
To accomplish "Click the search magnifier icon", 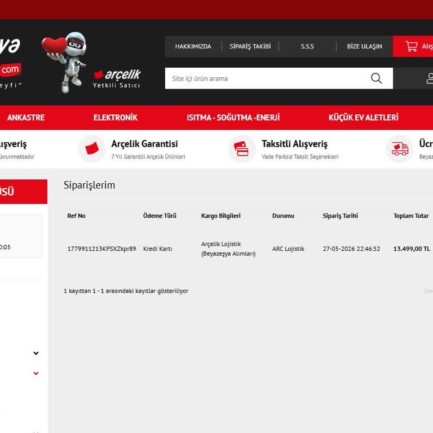I will click(376, 78).
